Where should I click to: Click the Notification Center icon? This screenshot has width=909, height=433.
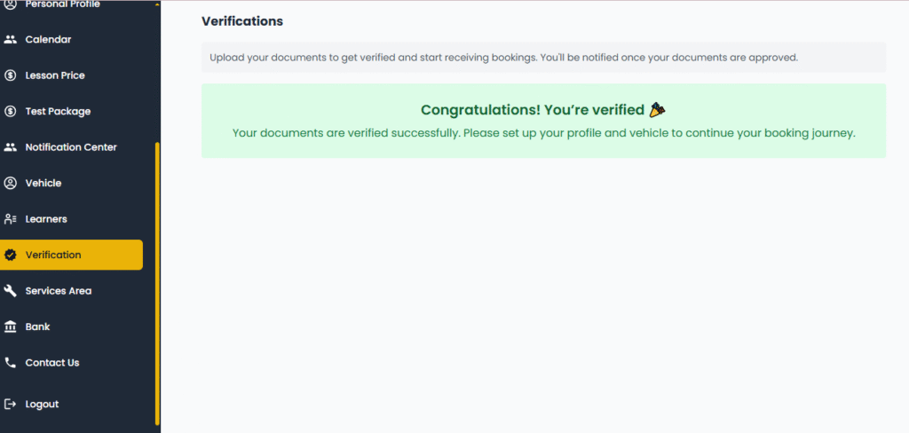click(11, 147)
